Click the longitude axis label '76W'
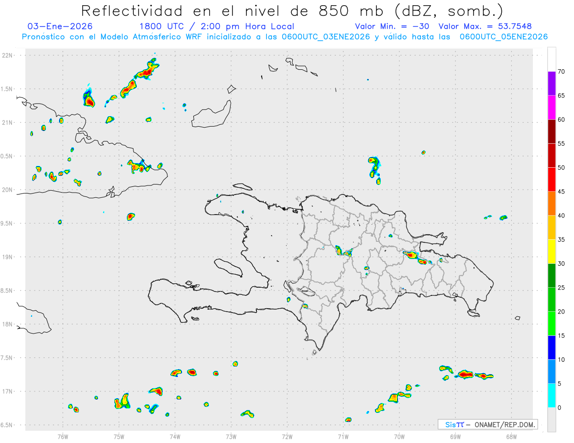Screen dimensions: 574x443 (x=63, y=436)
